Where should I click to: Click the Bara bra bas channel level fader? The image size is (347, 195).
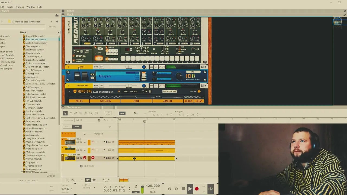click(129, 86)
